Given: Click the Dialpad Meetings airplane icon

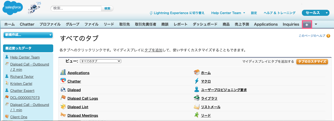Looking at the screenshot, I should (x=63, y=115).
